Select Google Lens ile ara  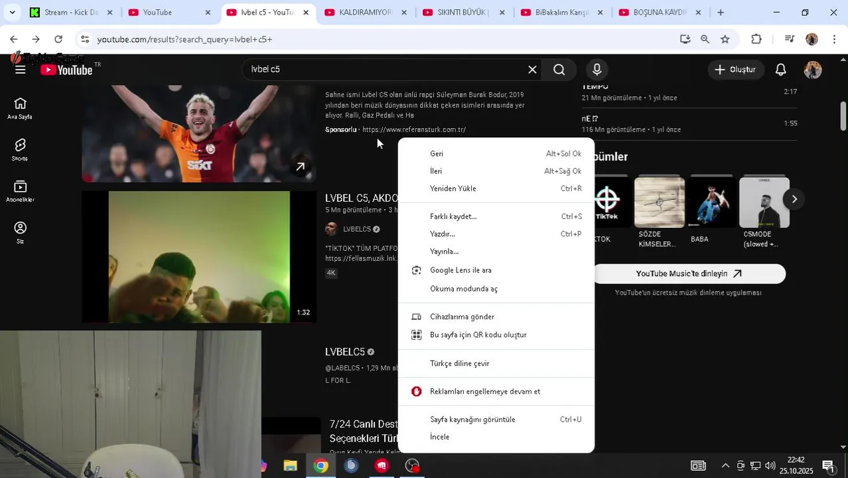496,270
